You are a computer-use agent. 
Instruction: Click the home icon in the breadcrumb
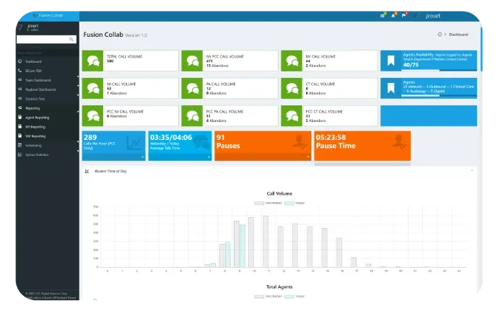[x=440, y=35]
